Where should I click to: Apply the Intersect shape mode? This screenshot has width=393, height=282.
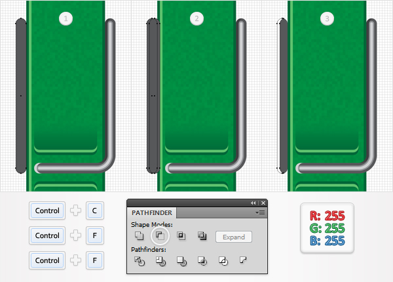181,235
